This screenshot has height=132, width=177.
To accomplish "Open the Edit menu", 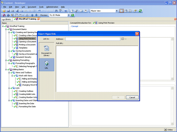I will pyautogui.click(x=11, y=7).
